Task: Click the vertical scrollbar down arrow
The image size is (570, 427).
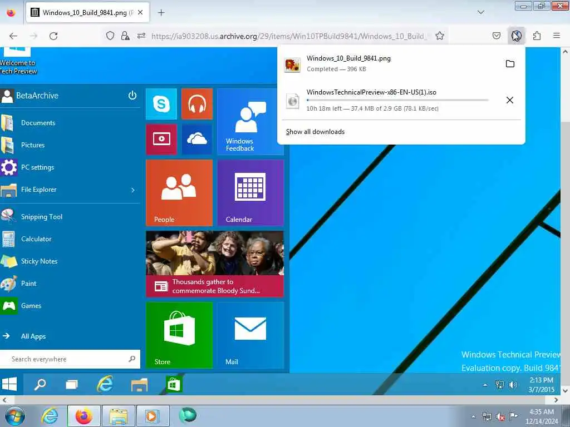Action: [566, 391]
